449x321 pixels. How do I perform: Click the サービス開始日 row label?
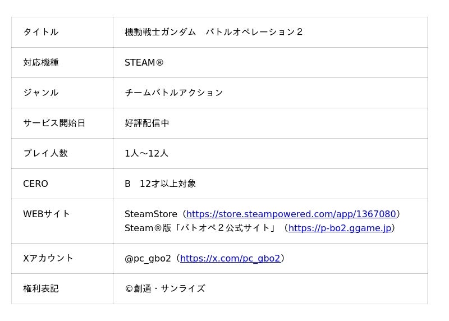[54, 123]
